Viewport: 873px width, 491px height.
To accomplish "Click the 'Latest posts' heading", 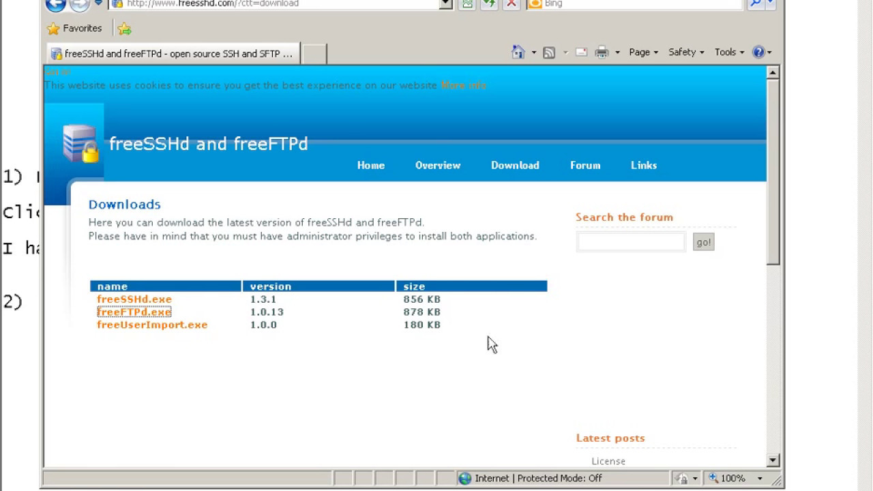I will (x=610, y=438).
